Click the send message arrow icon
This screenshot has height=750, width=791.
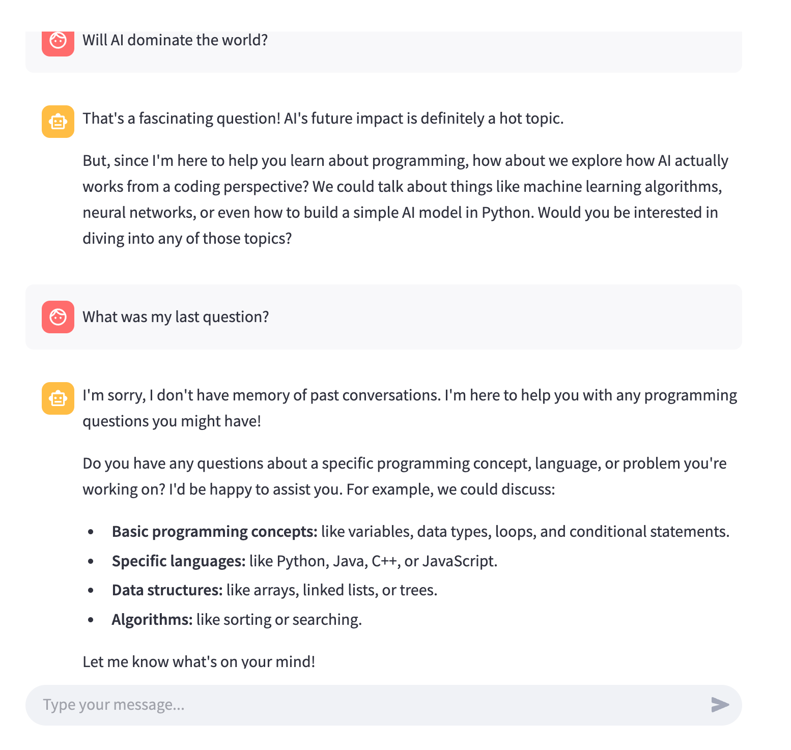720,705
